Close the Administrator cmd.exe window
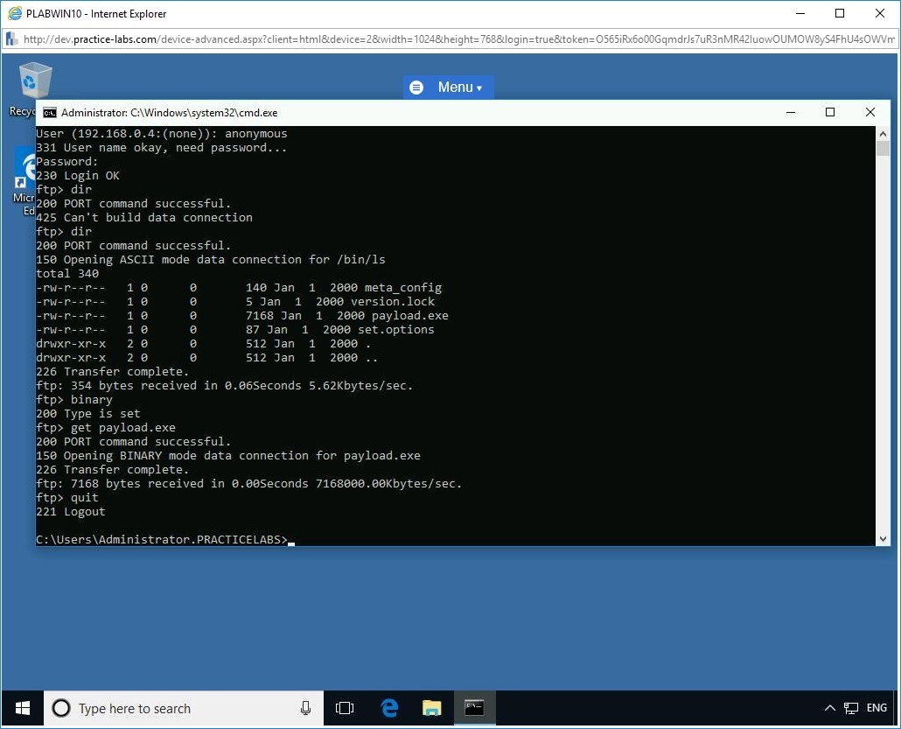The image size is (901, 729). pos(870,112)
